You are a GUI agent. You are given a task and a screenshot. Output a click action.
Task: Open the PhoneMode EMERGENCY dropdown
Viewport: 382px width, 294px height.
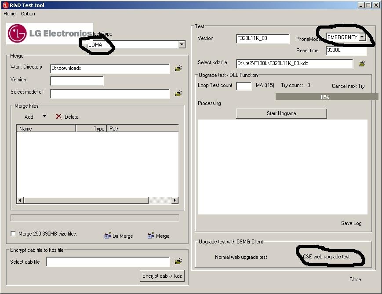pyautogui.click(x=362, y=37)
